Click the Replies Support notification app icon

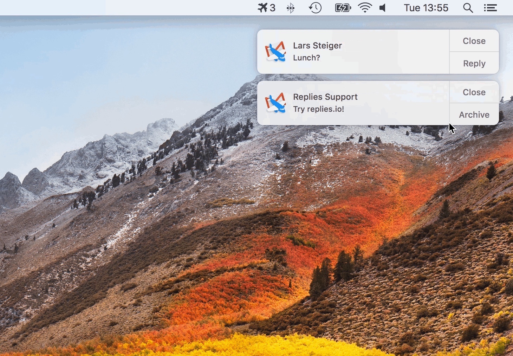[x=277, y=103]
